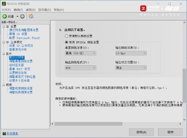Viewport: 187px width, 138px height.
Task: Open 管理 3D 设置 page
Action: coord(18,34)
